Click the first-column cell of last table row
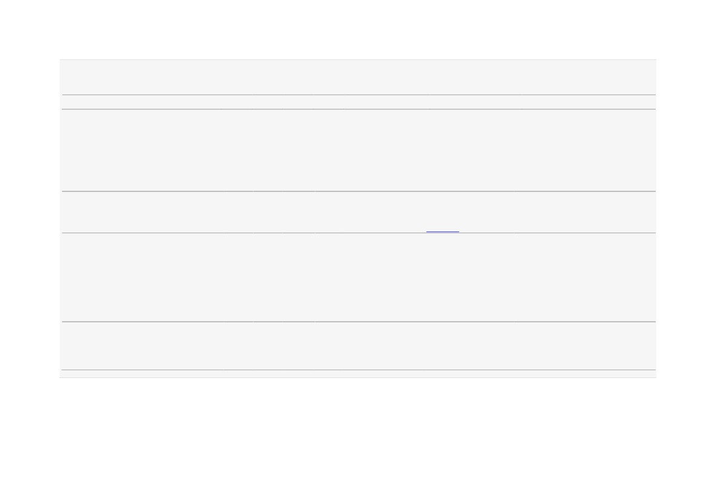The image size is (709, 501). point(142,346)
